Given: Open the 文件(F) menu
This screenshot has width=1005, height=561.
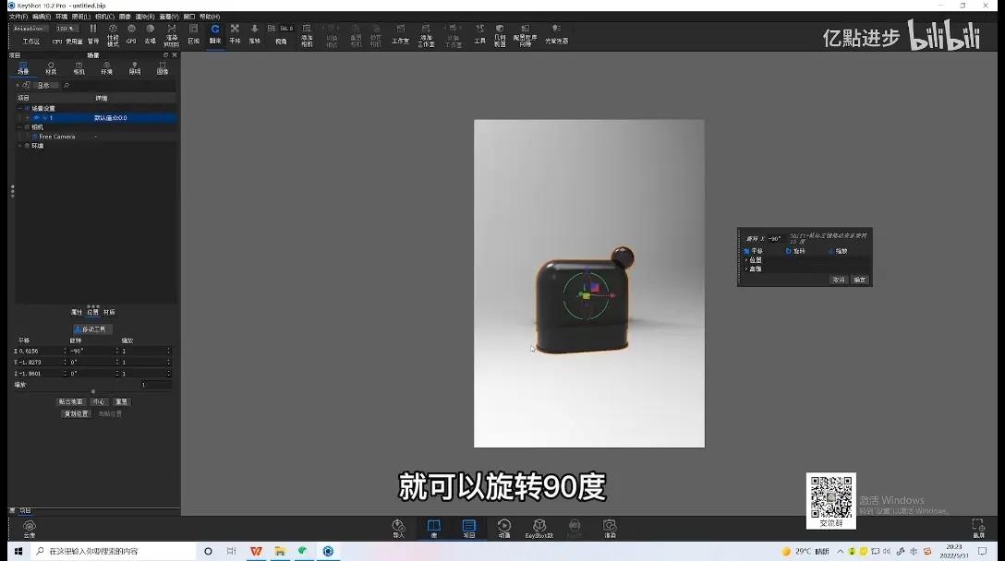Looking at the screenshot, I should tap(18, 17).
